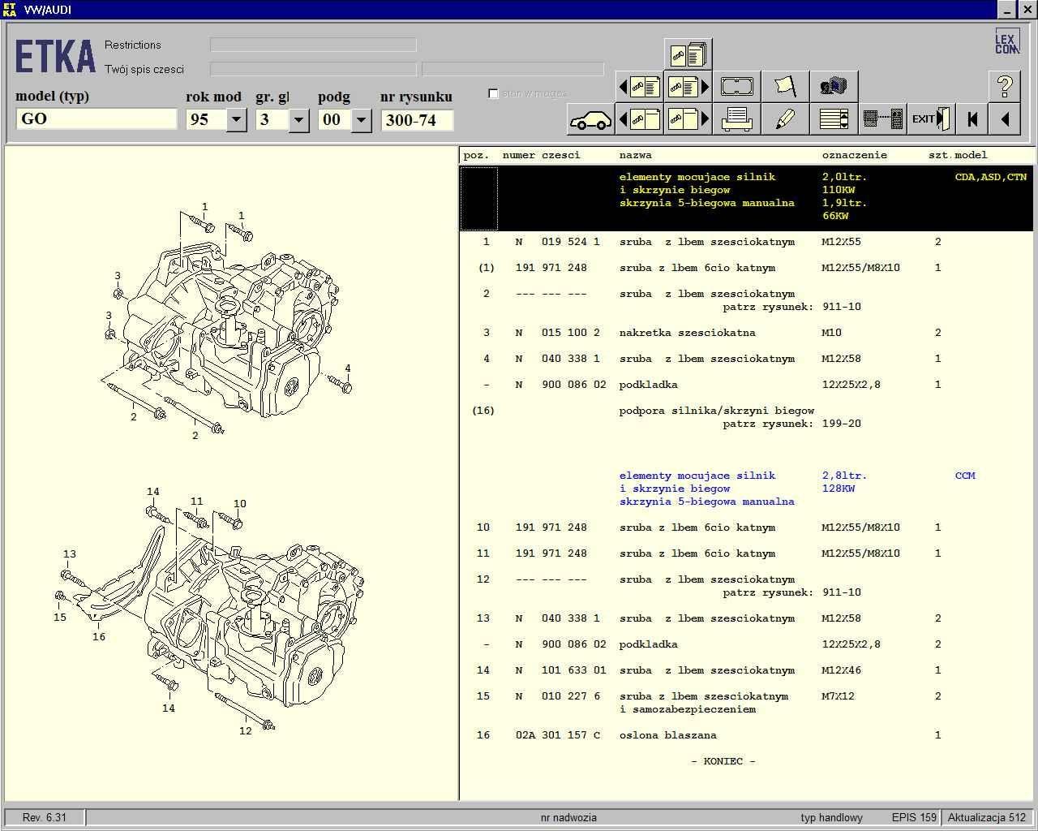Open the illustration with multiple pages button
Image resolution: width=1038 pixels, height=831 pixels.
click(x=688, y=54)
